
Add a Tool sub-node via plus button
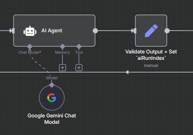tap(79, 67)
